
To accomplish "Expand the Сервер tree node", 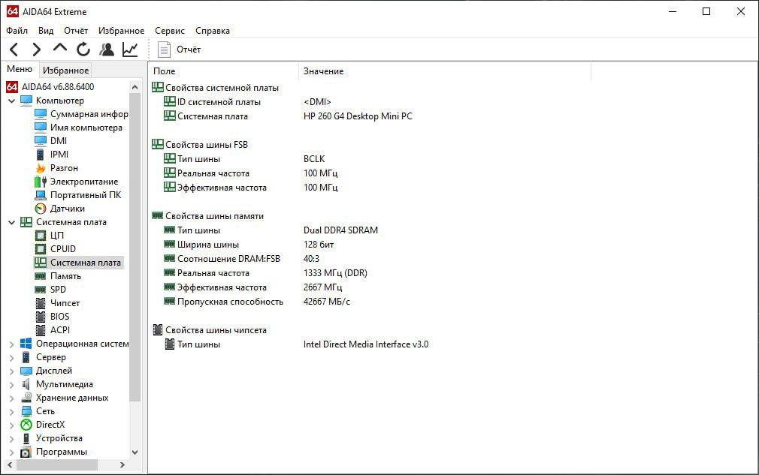I will click(11, 358).
